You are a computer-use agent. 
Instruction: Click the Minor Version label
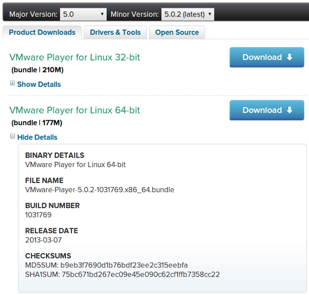[x=135, y=14]
